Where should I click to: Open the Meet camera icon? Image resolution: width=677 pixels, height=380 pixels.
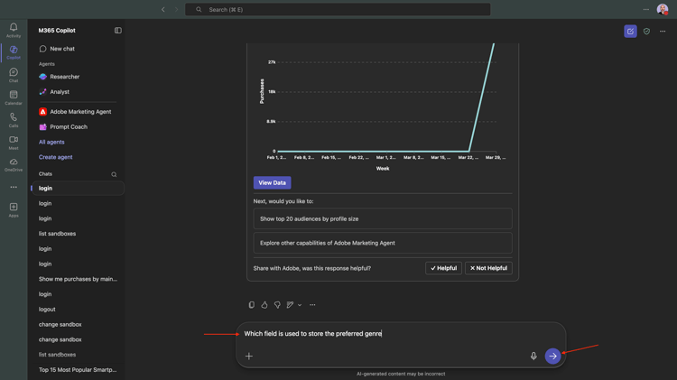click(x=14, y=142)
